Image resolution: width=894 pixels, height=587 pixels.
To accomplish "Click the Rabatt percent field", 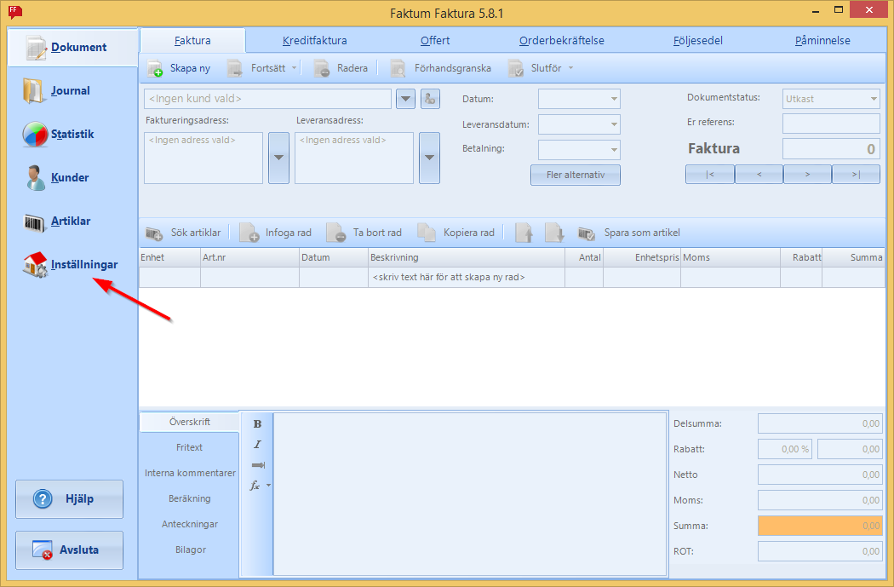I will tap(785, 450).
